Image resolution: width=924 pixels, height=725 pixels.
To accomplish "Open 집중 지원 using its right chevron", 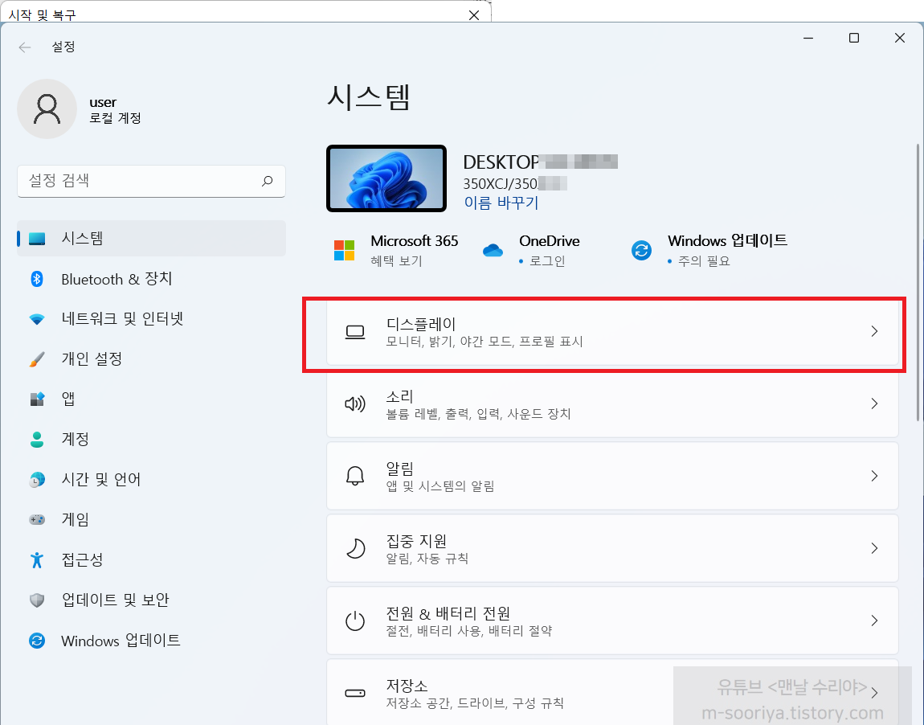I will (874, 548).
